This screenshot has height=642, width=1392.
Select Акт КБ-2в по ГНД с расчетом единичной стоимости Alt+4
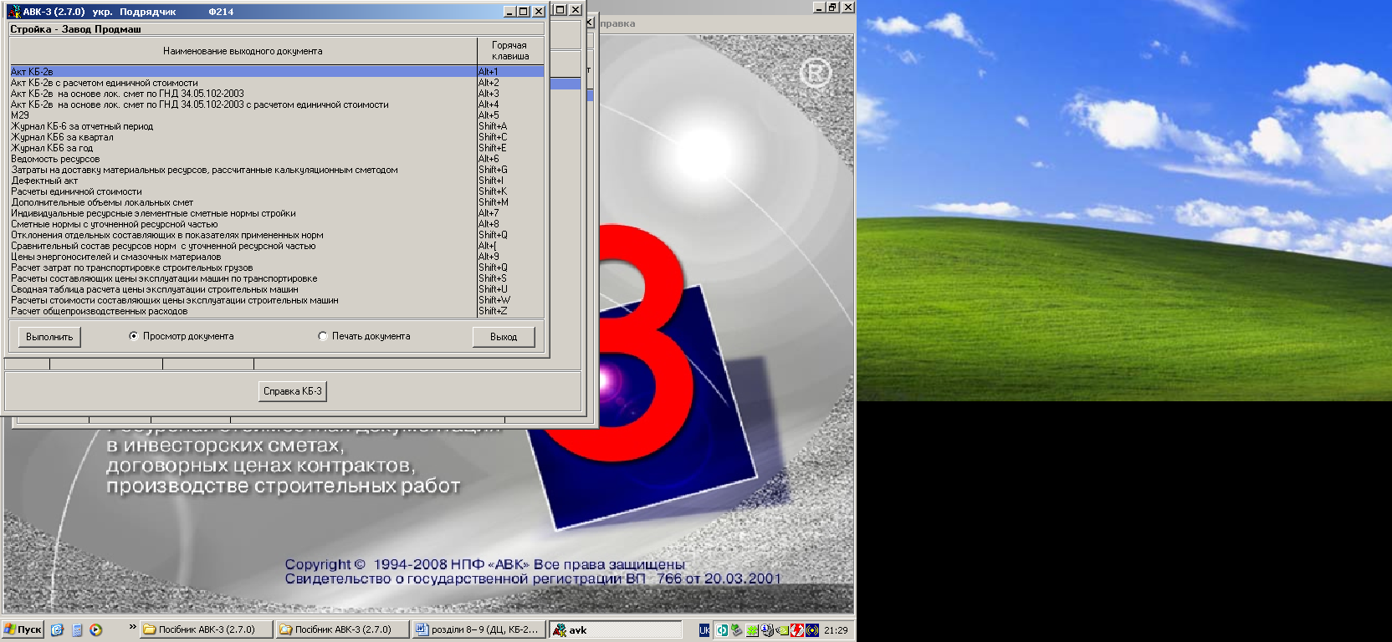[x=277, y=104]
